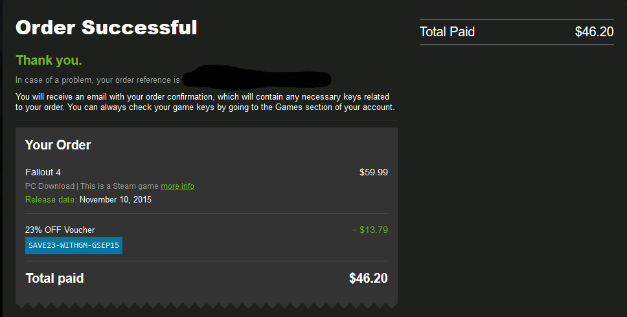
Task: Click the green $13.79 discount amount
Action: click(370, 230)
